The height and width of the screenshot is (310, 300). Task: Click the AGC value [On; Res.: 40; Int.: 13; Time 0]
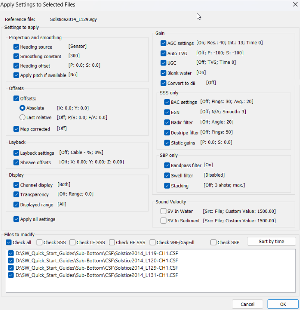pos(230,43)
